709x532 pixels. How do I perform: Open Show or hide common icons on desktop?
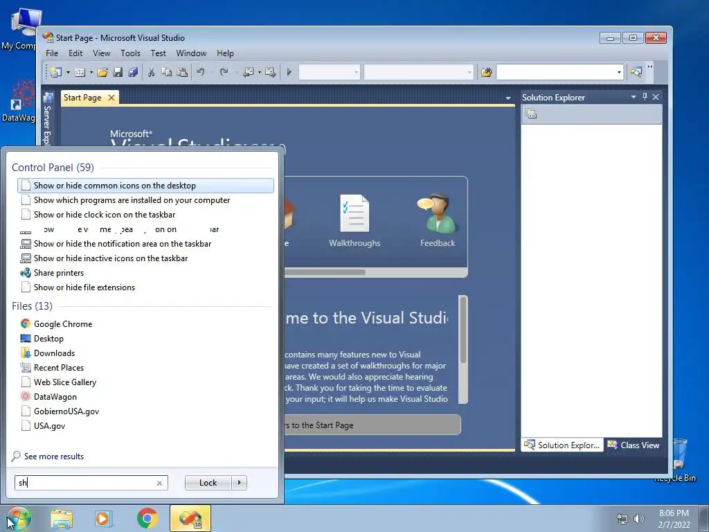(145, 186)
